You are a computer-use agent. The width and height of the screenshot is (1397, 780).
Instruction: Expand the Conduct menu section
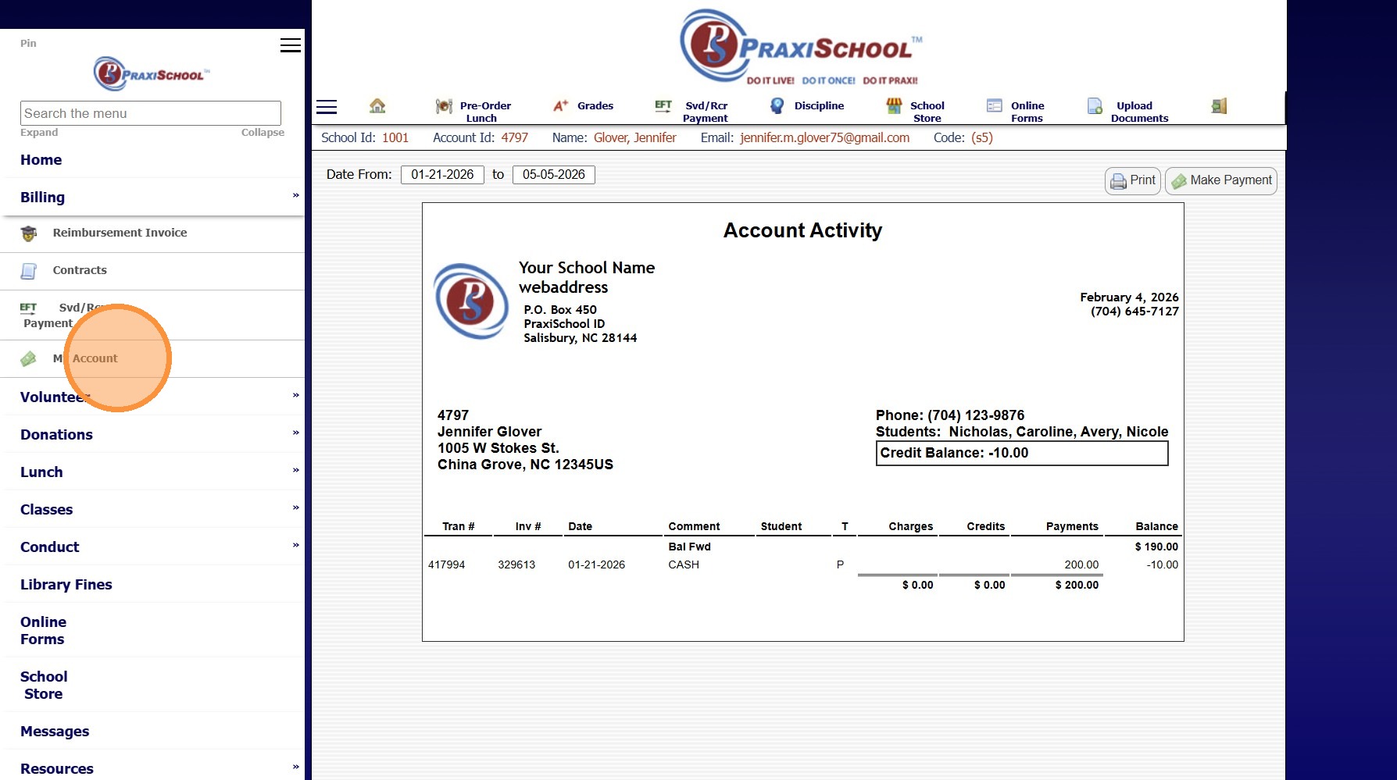click(152, 547)
